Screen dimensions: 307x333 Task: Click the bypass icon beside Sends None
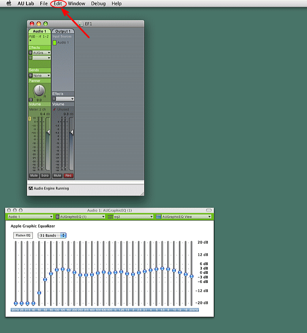point(30,75)
